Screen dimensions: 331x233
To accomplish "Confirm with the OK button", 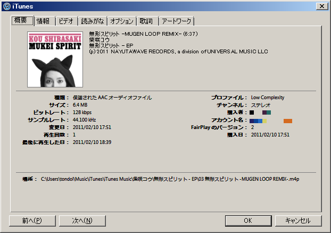I will pyautogui.click(x=248, y=221).
